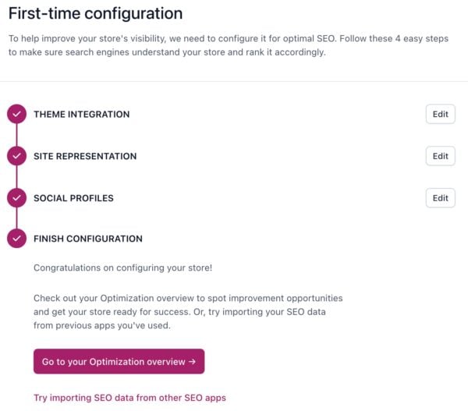Select the FINISH CONFIGURATION step heading
The image size is (468, 411).
pos(87,239)
